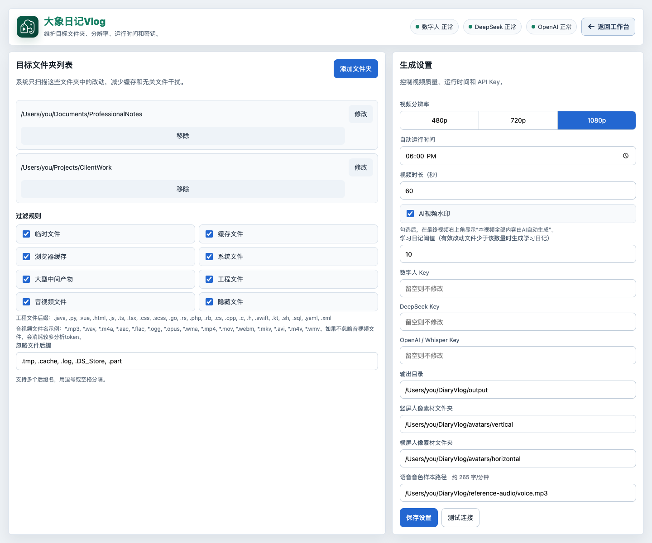Uncheck the 音视频文件 filter checkbox
This screenshot has width=652, height=543.
tap(26, 302)
